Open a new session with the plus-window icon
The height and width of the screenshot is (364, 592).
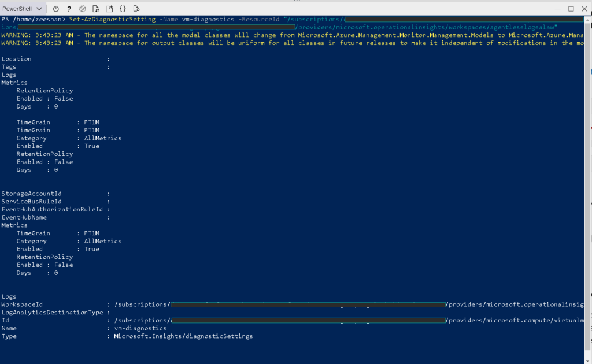pos(109,9)
